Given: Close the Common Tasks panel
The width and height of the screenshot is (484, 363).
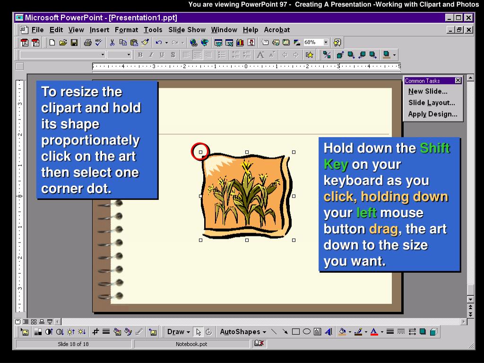Looking at the screenshot, I should point(458,80).
